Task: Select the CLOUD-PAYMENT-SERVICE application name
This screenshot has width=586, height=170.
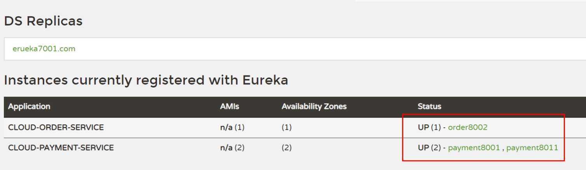Action: click(61, 148)
